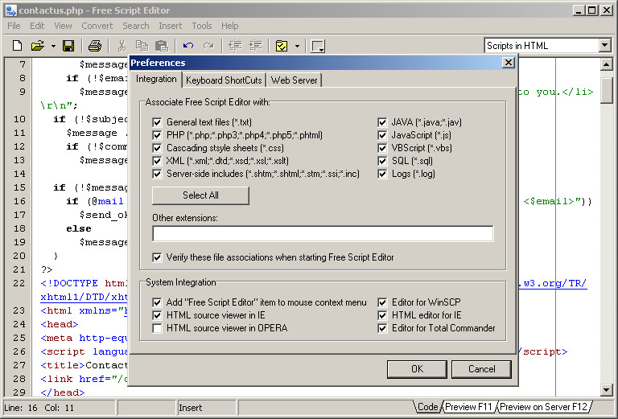Confirm preferences with OK button
618x419 pixels.
coord(417,369)
